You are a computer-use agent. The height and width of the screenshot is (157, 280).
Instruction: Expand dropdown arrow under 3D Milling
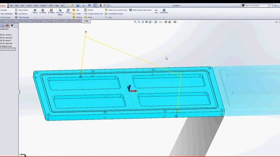[x=51, y=18]
